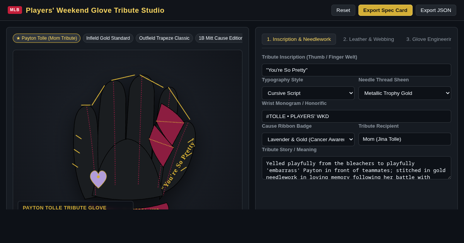The width and height of the screenshot is (464, 243).
Task: Choose the Outfield Trapeze Classic preset
Action: point(164,38)
